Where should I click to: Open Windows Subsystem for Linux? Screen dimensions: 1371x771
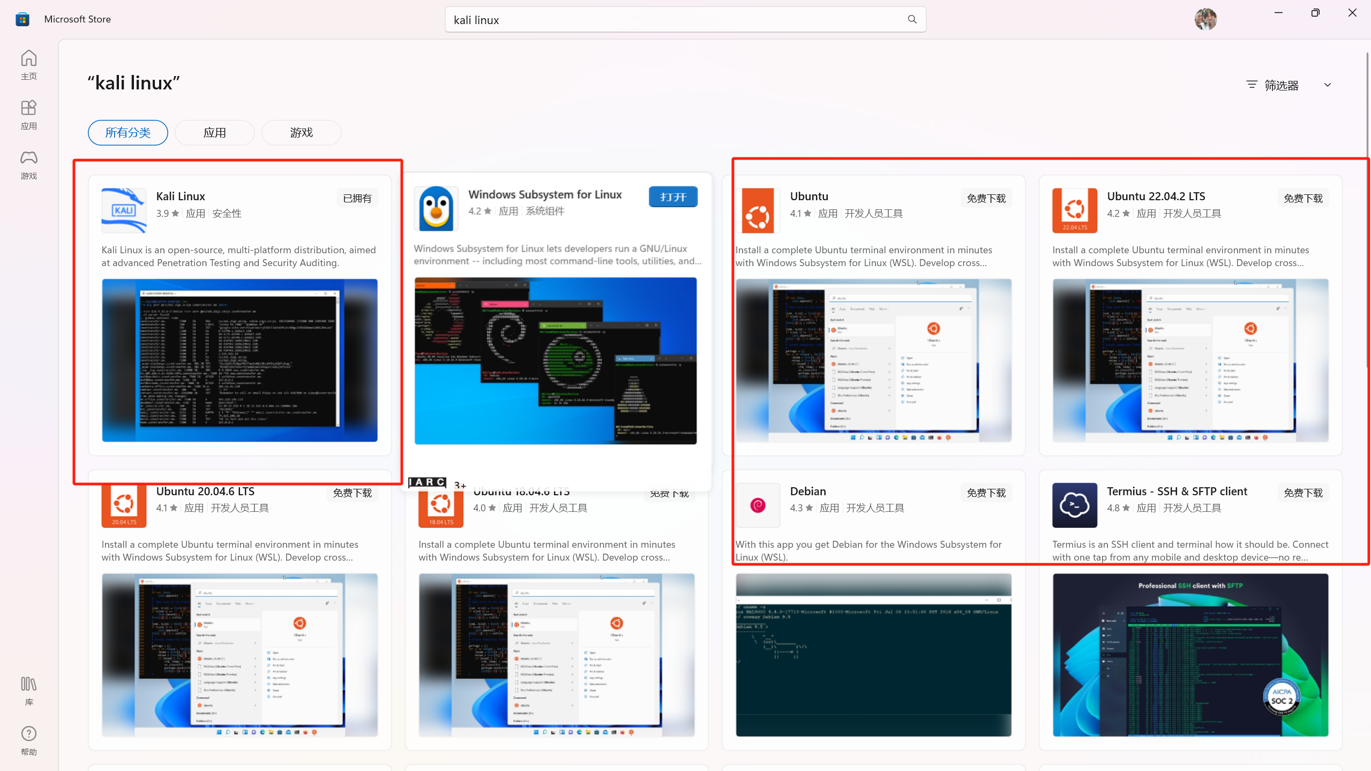click(672, 197)
